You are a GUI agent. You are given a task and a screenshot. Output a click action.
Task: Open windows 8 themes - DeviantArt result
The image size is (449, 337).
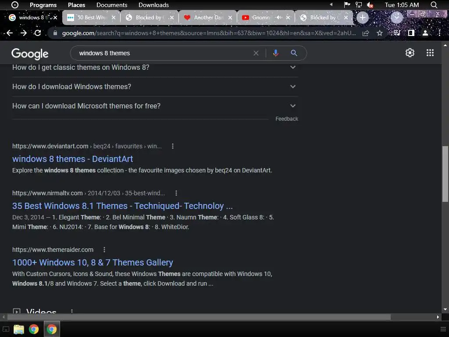coord(73,159)
